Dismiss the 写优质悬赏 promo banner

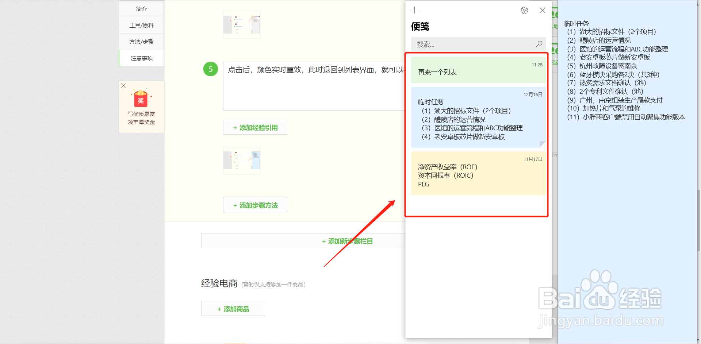123,86
